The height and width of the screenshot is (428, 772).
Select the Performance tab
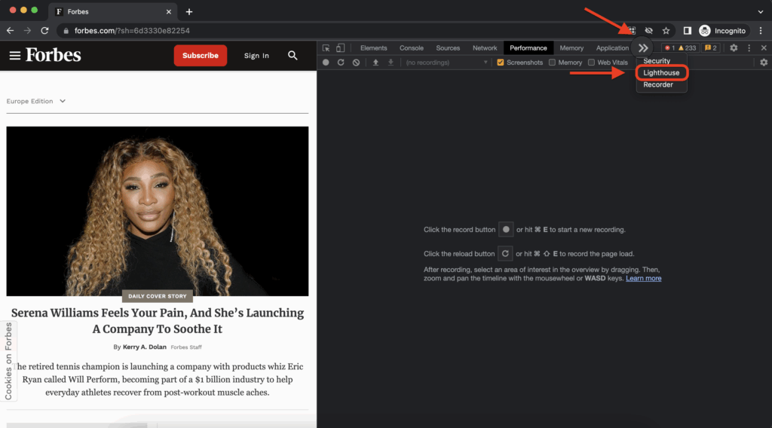tap(528, 48)
